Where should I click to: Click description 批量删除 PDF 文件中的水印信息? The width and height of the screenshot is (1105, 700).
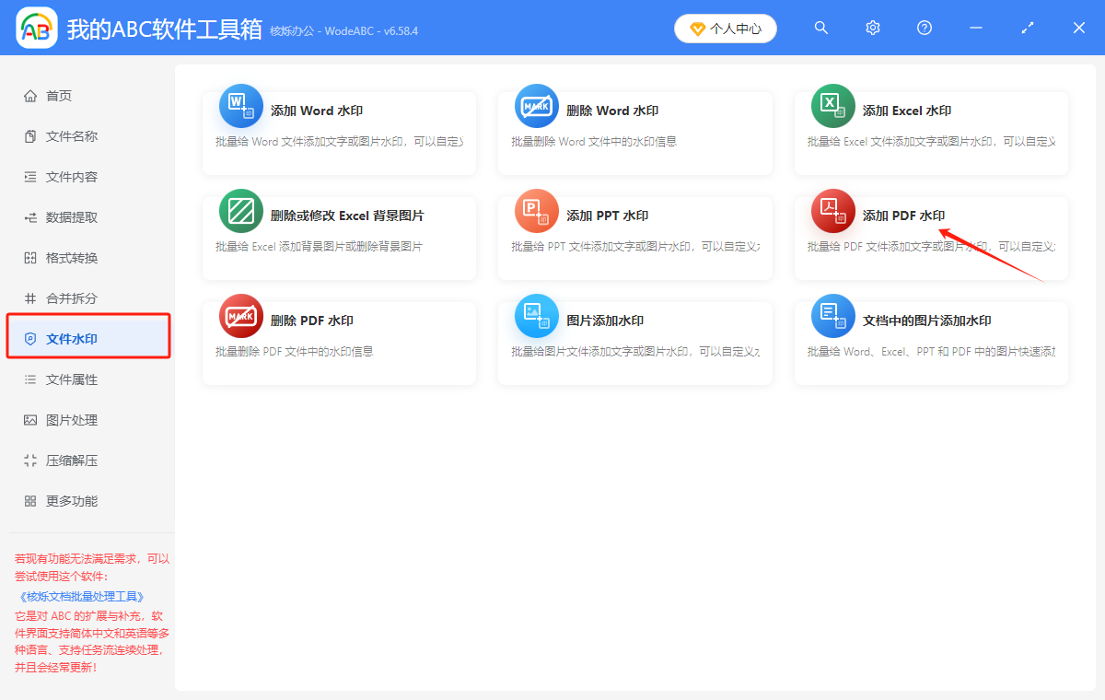click(295, 352)
